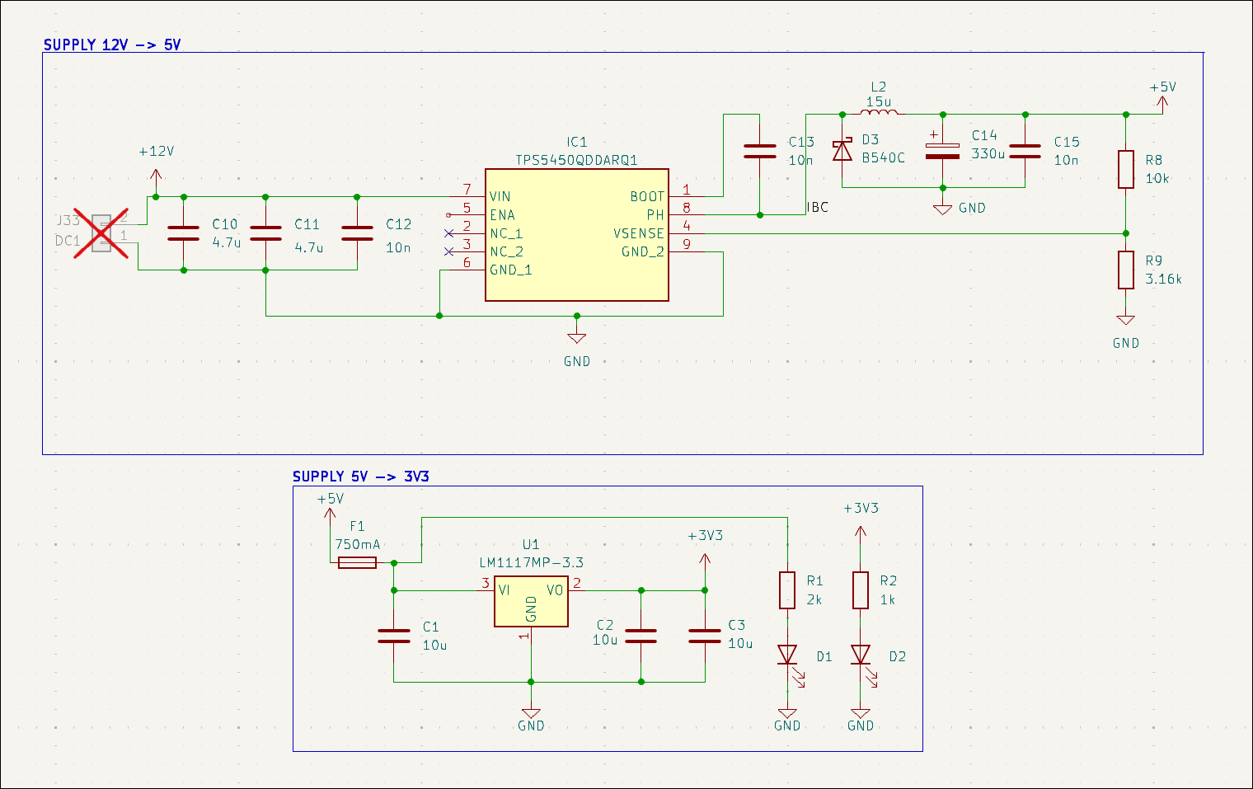Select Schottky diode D3 symbol
This screenshot has width=1253, height=789.
[x=842, y=151]
